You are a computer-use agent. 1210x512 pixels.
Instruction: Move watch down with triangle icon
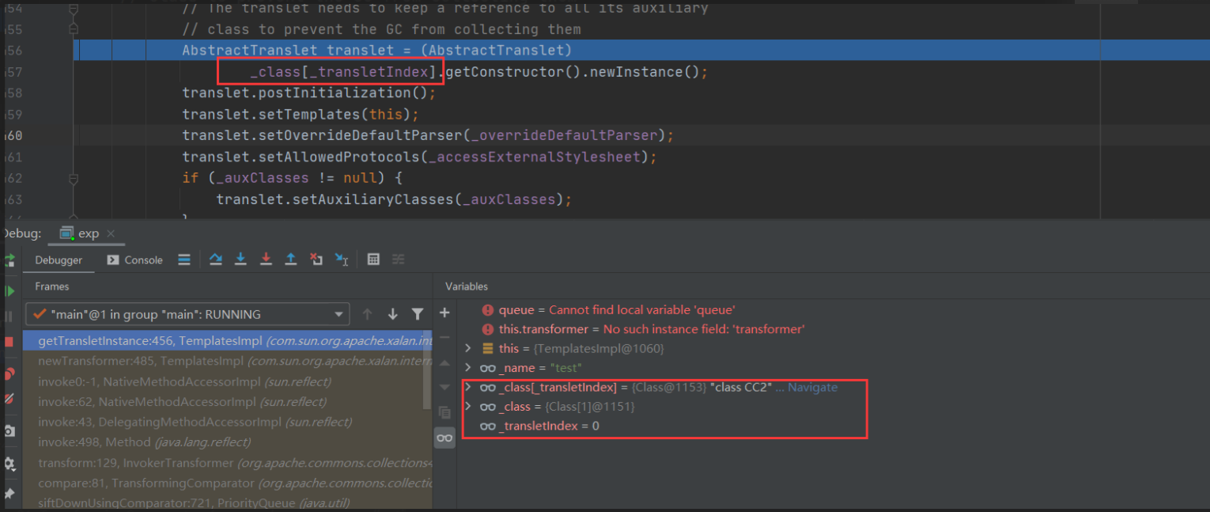444,387
